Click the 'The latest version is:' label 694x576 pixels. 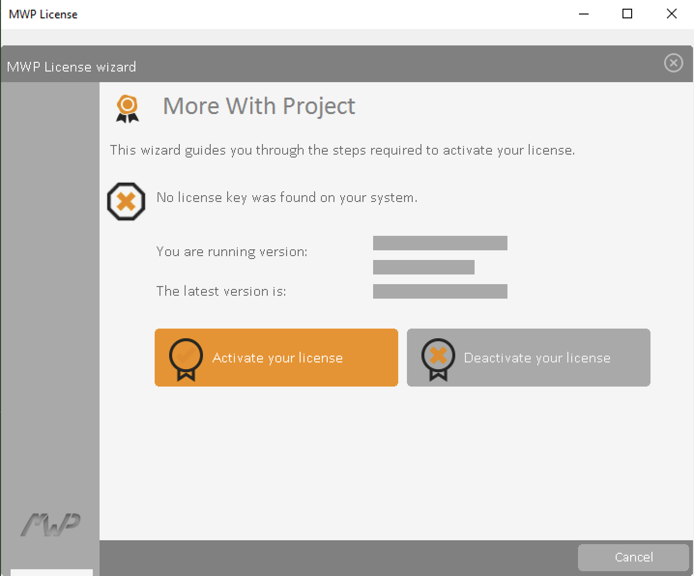(x=221, y=291)
